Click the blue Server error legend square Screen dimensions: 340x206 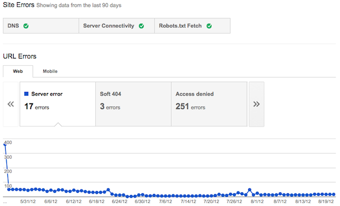[x=27, y=94]
